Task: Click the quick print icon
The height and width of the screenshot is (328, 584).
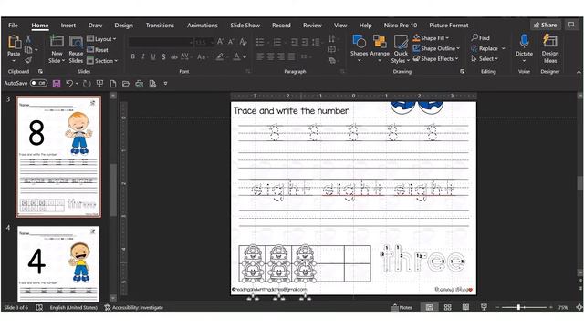Action: tap(140, 84)
